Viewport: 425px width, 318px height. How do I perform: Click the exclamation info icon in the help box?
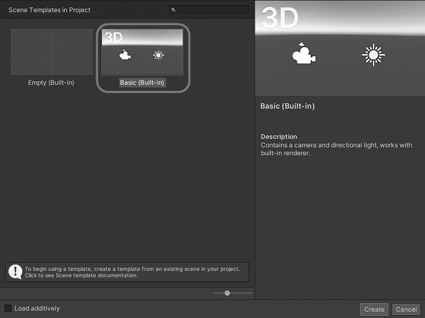point(15,272)
